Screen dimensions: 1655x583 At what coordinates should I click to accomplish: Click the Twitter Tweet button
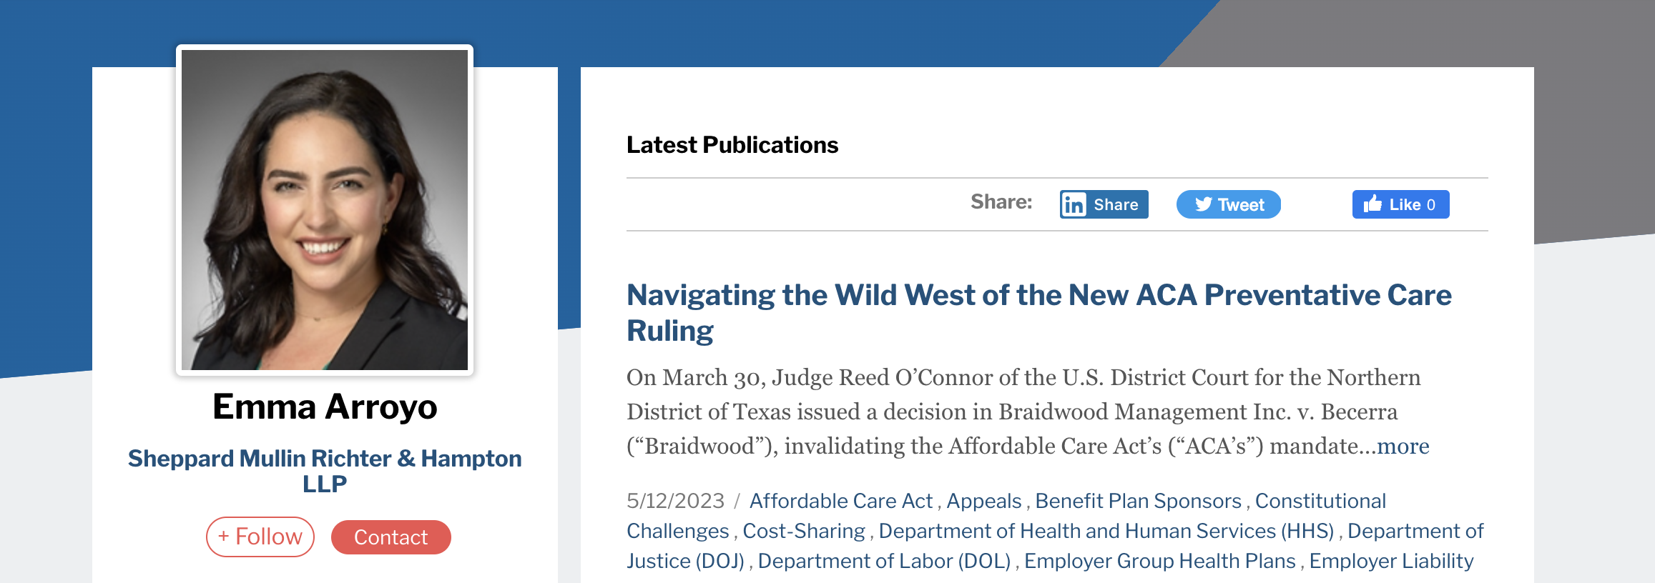pyautogui.click(x=1228, y=204)
